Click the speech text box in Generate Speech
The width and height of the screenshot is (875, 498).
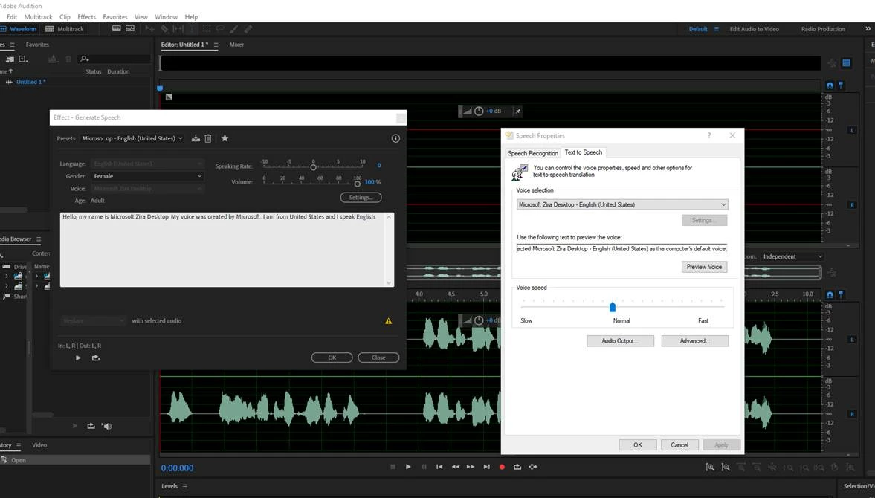click(x=227, y=250)
